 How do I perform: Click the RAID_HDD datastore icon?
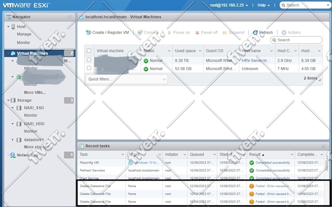tap(19, 124)
